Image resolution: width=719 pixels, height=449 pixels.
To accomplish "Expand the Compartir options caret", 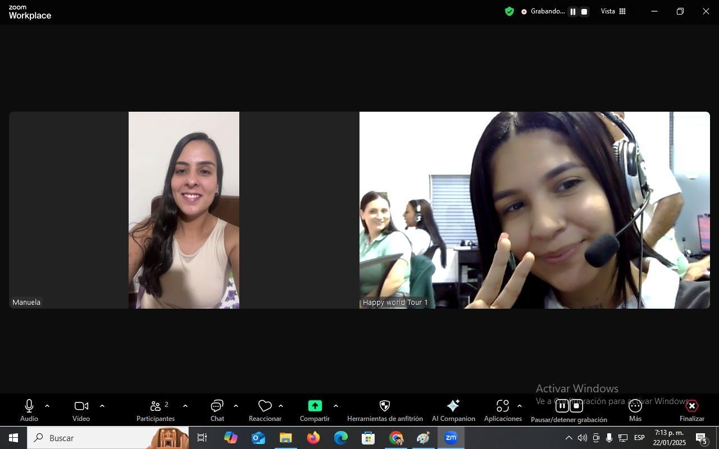I will [x=336, y=406].
